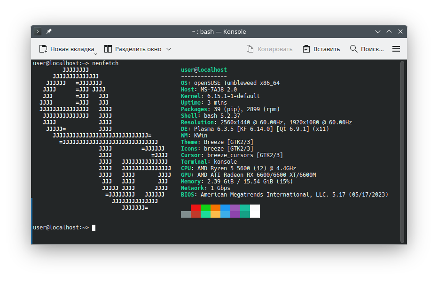Click the 'Theme: Breeze [GTK2/3]' line

217,142
